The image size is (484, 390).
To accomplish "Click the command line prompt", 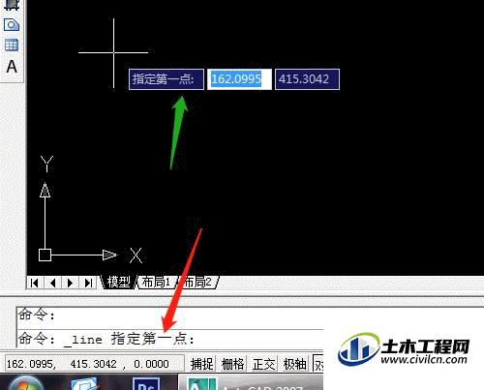I will click(170, 339).
